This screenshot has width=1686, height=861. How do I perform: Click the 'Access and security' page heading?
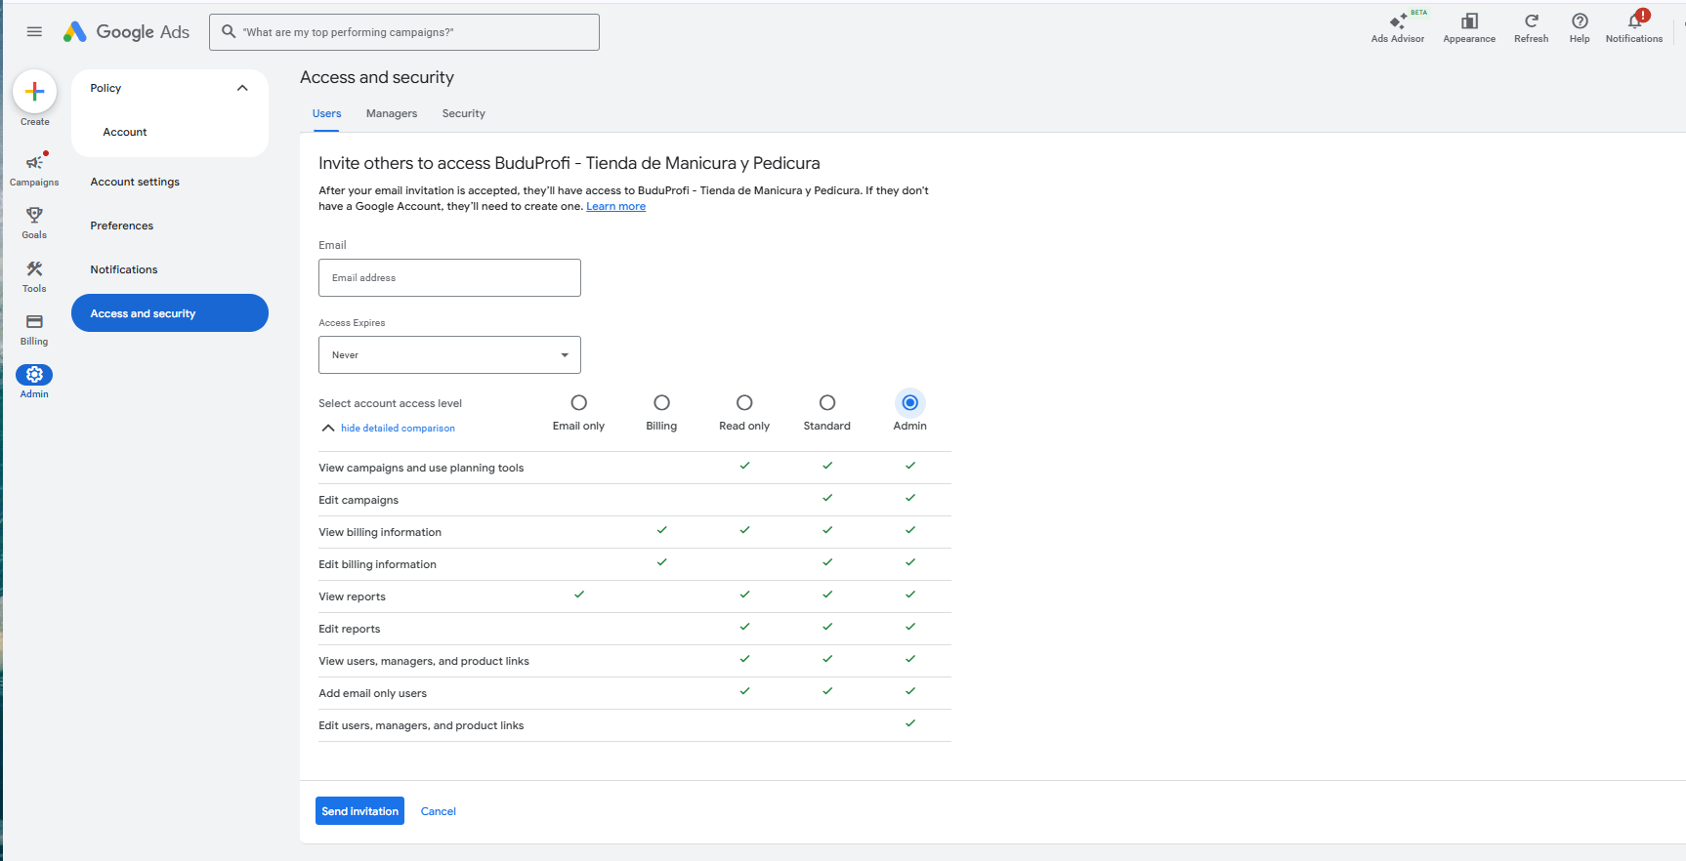click(377, 77)
